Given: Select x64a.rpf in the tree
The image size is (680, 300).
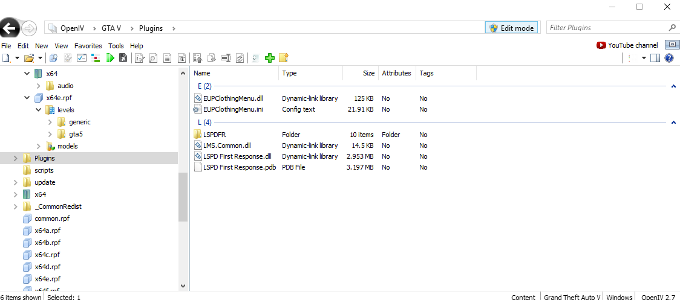Looking at the screenshot, I should [x=47, y=231].
